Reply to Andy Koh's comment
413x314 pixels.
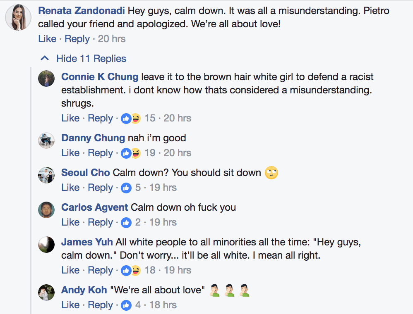tap(100, 305)
